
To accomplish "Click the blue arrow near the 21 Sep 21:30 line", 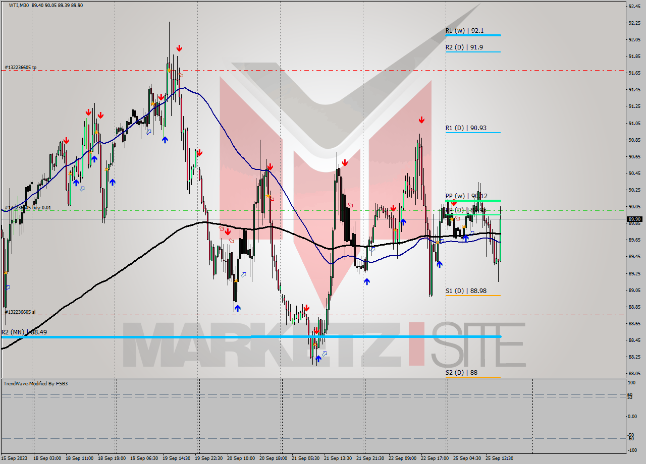I will [366, 281].
